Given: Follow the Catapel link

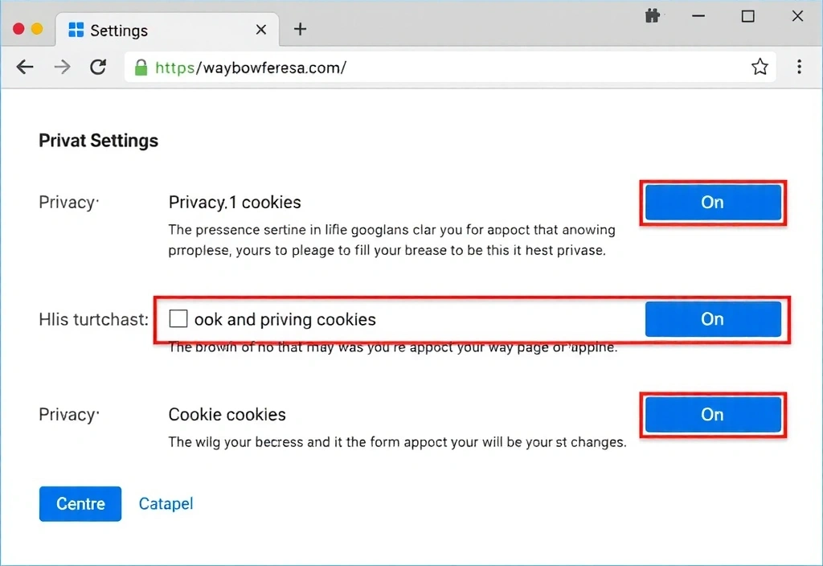Looking at the screenshot, I should [x=166, y=503].
